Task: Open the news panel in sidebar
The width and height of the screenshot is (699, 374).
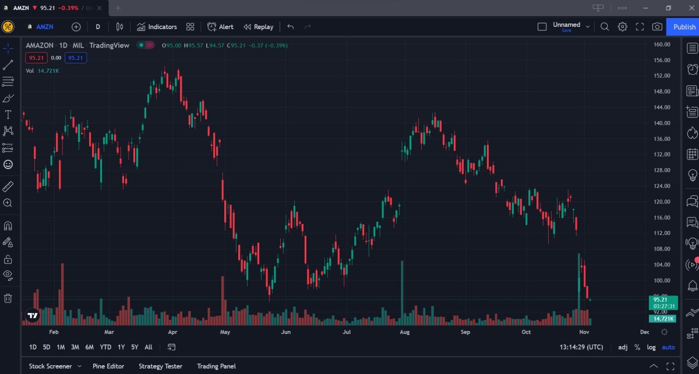Action: [x=692, y=91]
